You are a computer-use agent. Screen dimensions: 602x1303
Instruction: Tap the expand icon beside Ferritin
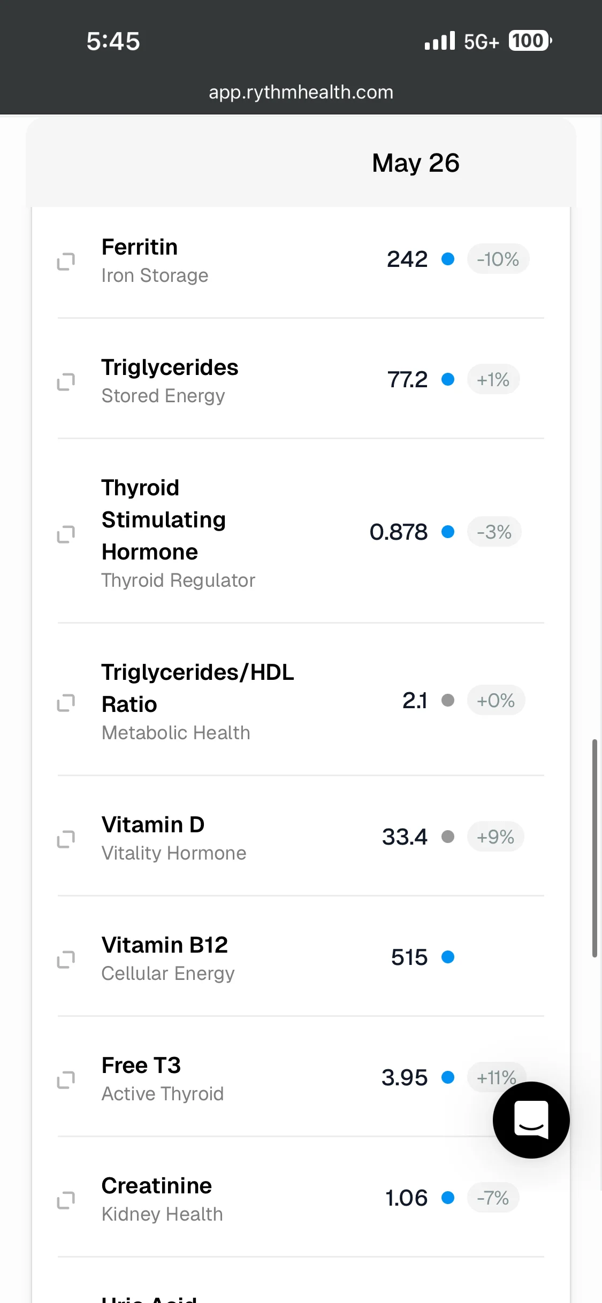pyautogui.click(x=66, y=261)
